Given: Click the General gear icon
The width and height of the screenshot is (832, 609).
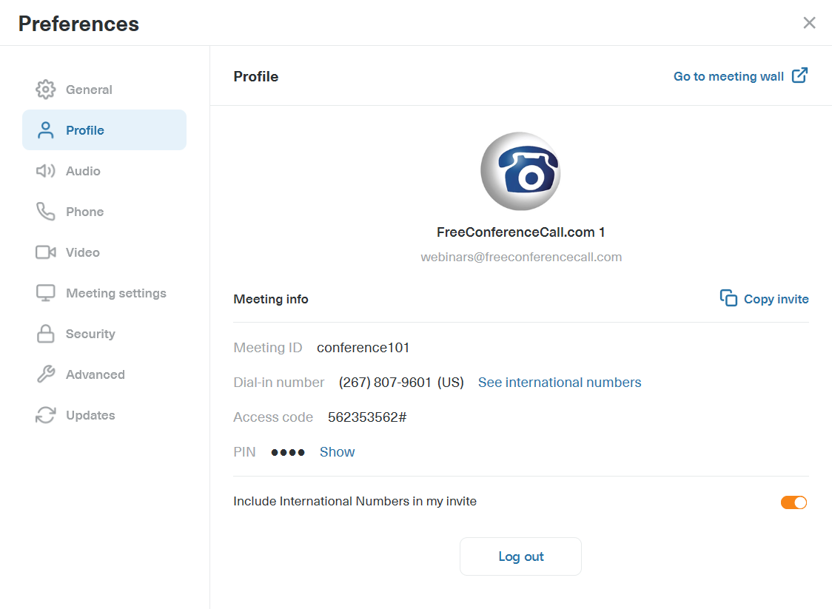Looking at the screenshot, I should tap(46, 90).
